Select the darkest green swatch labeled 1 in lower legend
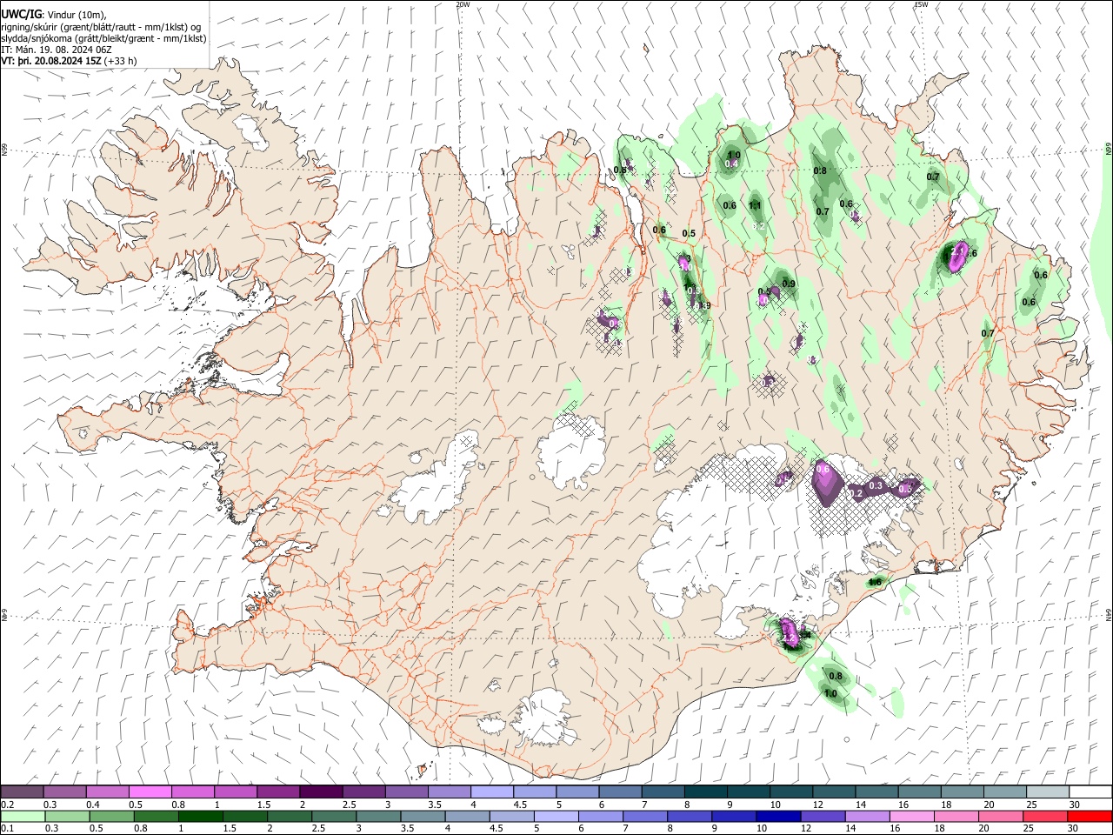Viewport: 1113px width, 835px height. coord(200,816)
